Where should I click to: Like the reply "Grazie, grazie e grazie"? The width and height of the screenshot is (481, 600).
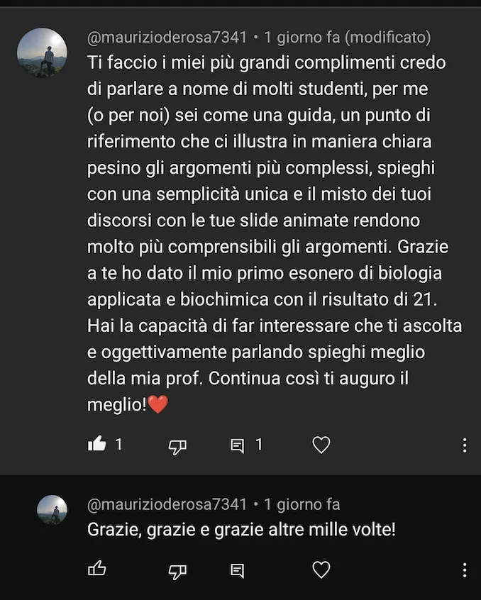click(x=96, y=569)
